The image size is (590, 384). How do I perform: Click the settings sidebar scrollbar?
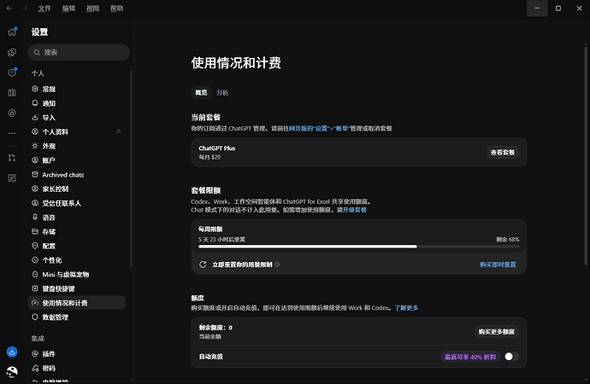pos(131,168)
